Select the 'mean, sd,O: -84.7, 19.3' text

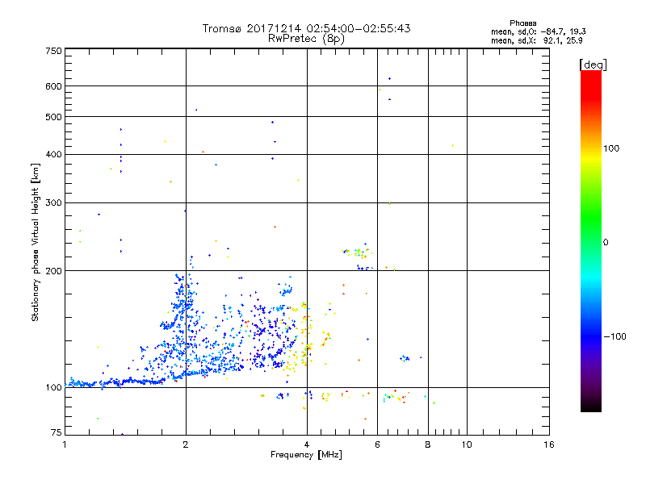(539, 31)
